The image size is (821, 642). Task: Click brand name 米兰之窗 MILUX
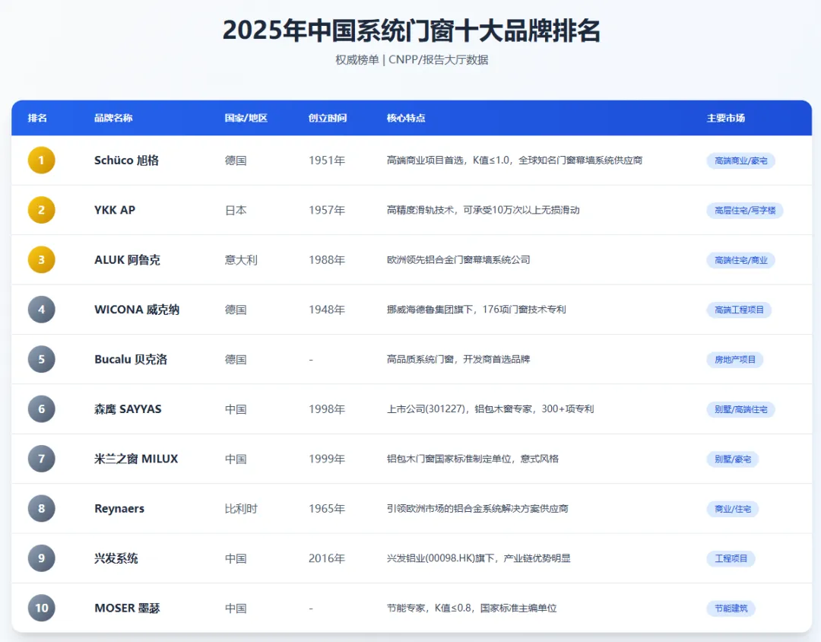[136, 459]
